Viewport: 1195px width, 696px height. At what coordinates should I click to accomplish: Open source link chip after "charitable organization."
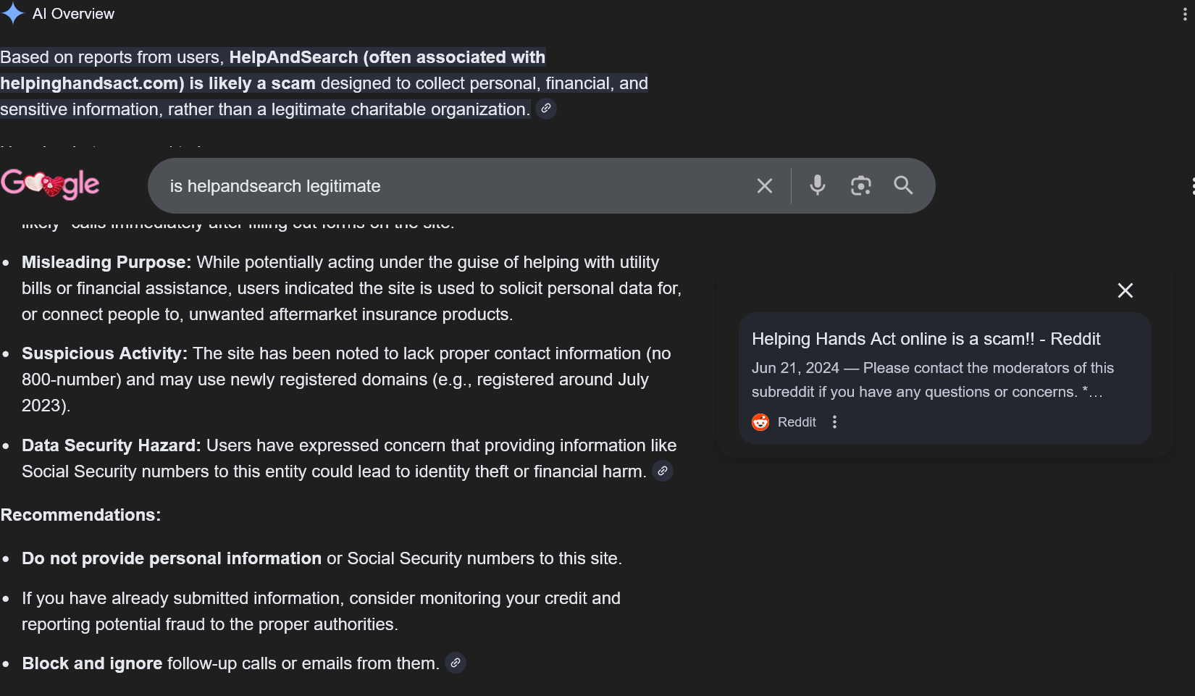click(x=546, y=109)
